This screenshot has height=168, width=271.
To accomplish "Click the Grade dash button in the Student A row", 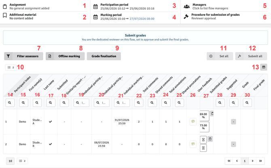I will click(233, 122).
